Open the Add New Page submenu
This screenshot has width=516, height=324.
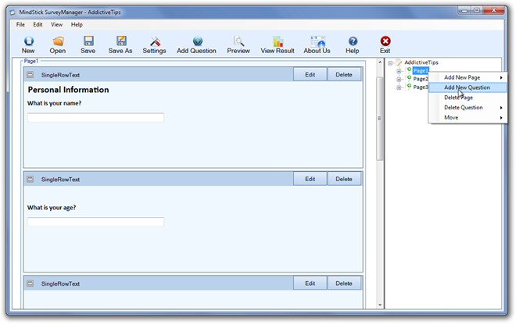pos(468,77)
